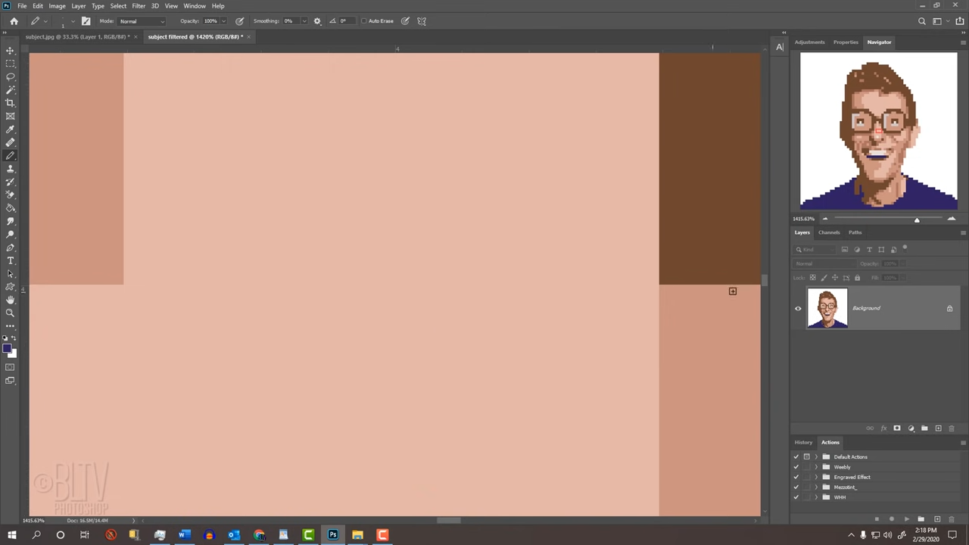Toggle visibility of the Background layer
969x545 pixels.
797,308
